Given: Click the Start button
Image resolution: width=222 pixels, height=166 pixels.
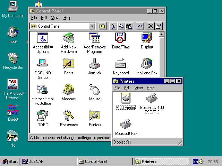Looking at the screenshot, I should 10,162.
